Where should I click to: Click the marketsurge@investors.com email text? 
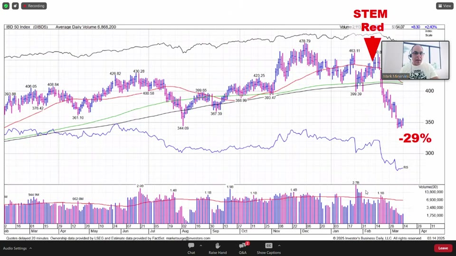click(188, 238)
